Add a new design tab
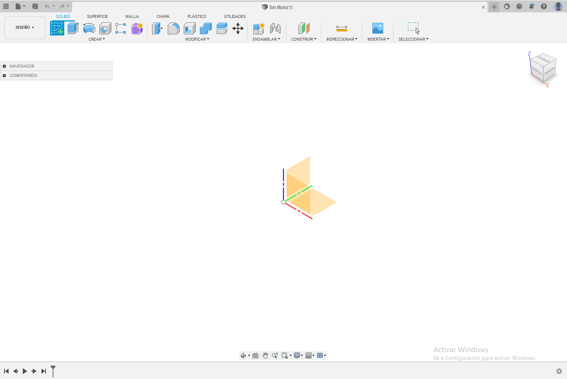 pos(494,7)
